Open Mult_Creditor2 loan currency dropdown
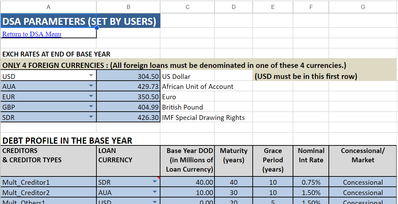Screen dimensions: 398x204 pos(155,192)
